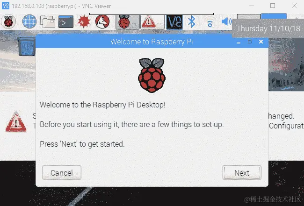Launch the Terminal from the panel
Viewport: 304px width, 206px height.
pyautogui.click(x=66, y=21)
